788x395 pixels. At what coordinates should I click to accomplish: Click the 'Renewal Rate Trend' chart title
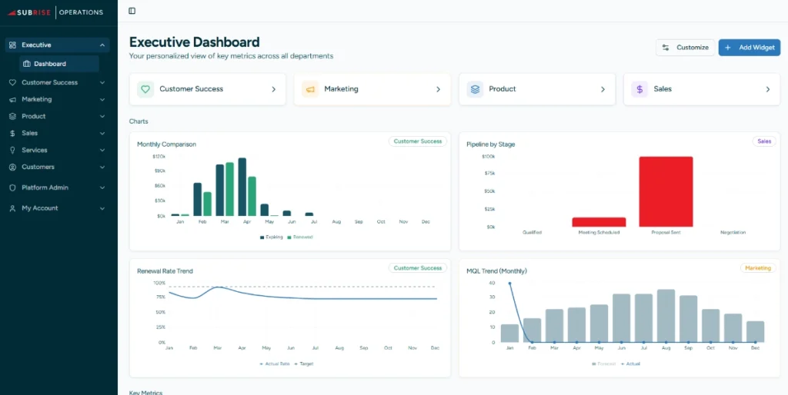coord(165,271)
